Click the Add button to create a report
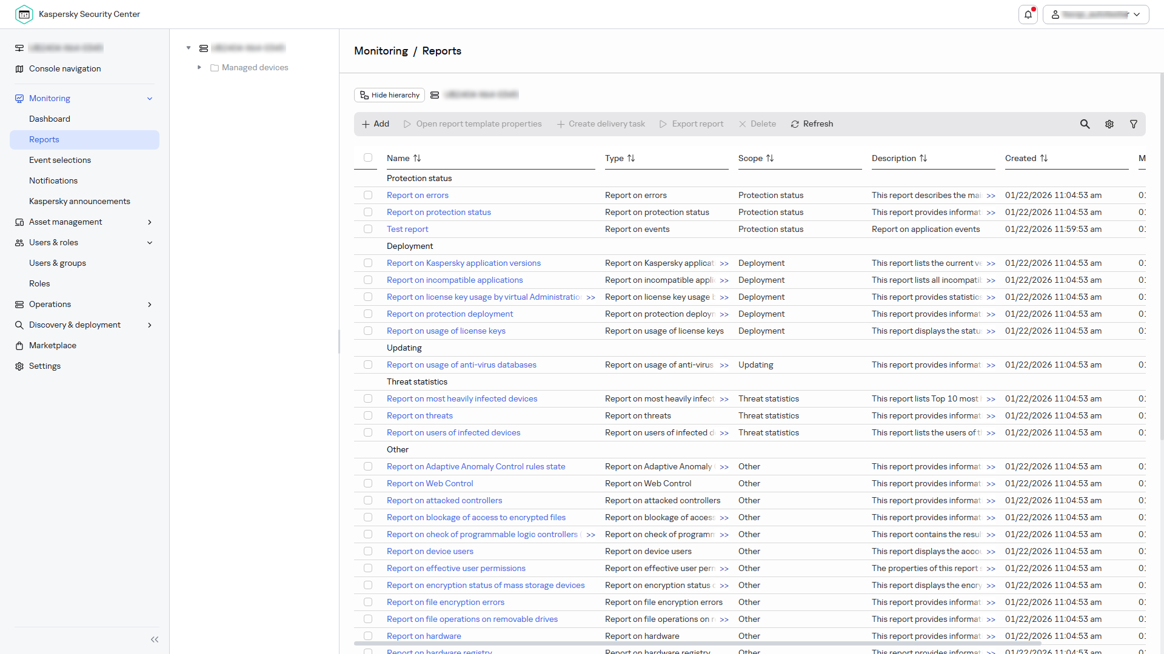This screenshot has height=654, width=1164. [375, 124]
